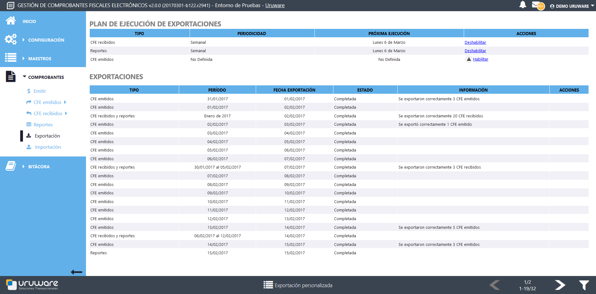Open the Uruware link in title
Viewport: 596px width, 294px height.
(275, 6)
